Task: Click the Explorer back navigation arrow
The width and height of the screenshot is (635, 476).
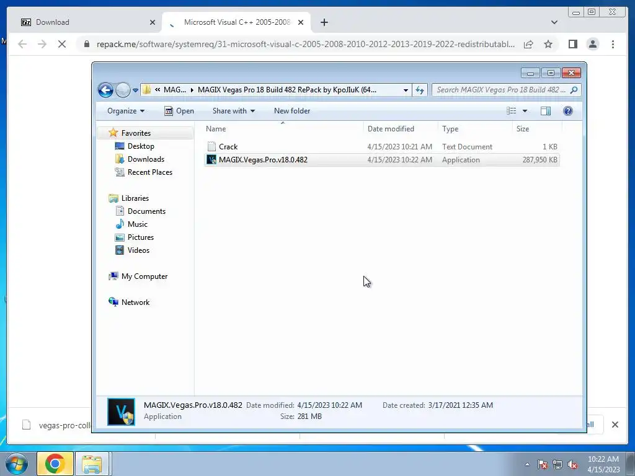Action: click(x=105, y=90)
